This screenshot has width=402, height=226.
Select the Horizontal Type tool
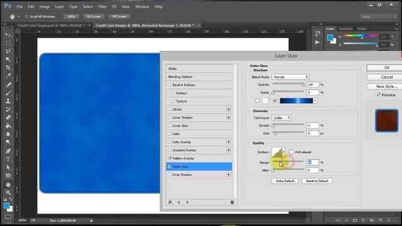point(8,159)
